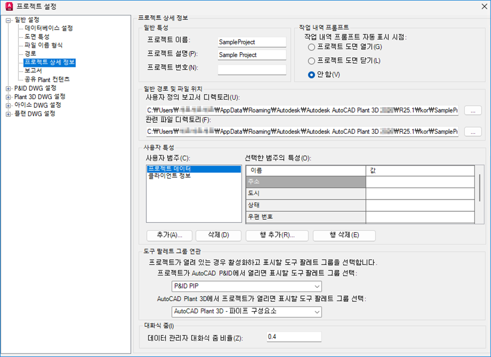Close the 프로젝트 설정 dialog
This screenshot has height=357, width=491.
pos(484,7)
